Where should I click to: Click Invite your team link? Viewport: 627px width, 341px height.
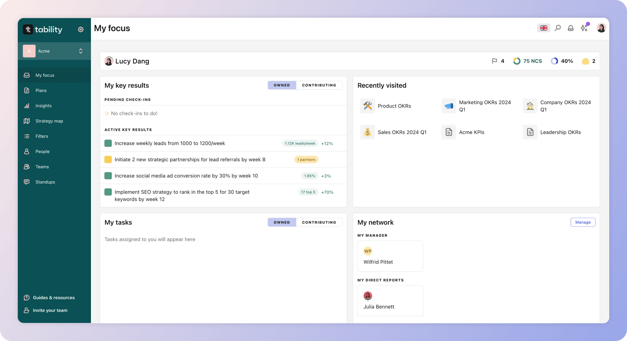pyautogui.click(x=45, y=310)
